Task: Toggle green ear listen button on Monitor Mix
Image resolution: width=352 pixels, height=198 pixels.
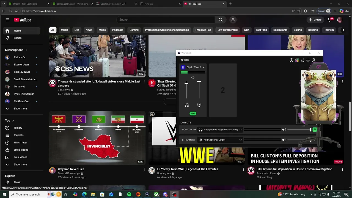Action: pyautogui.click(x=315, y=130)
